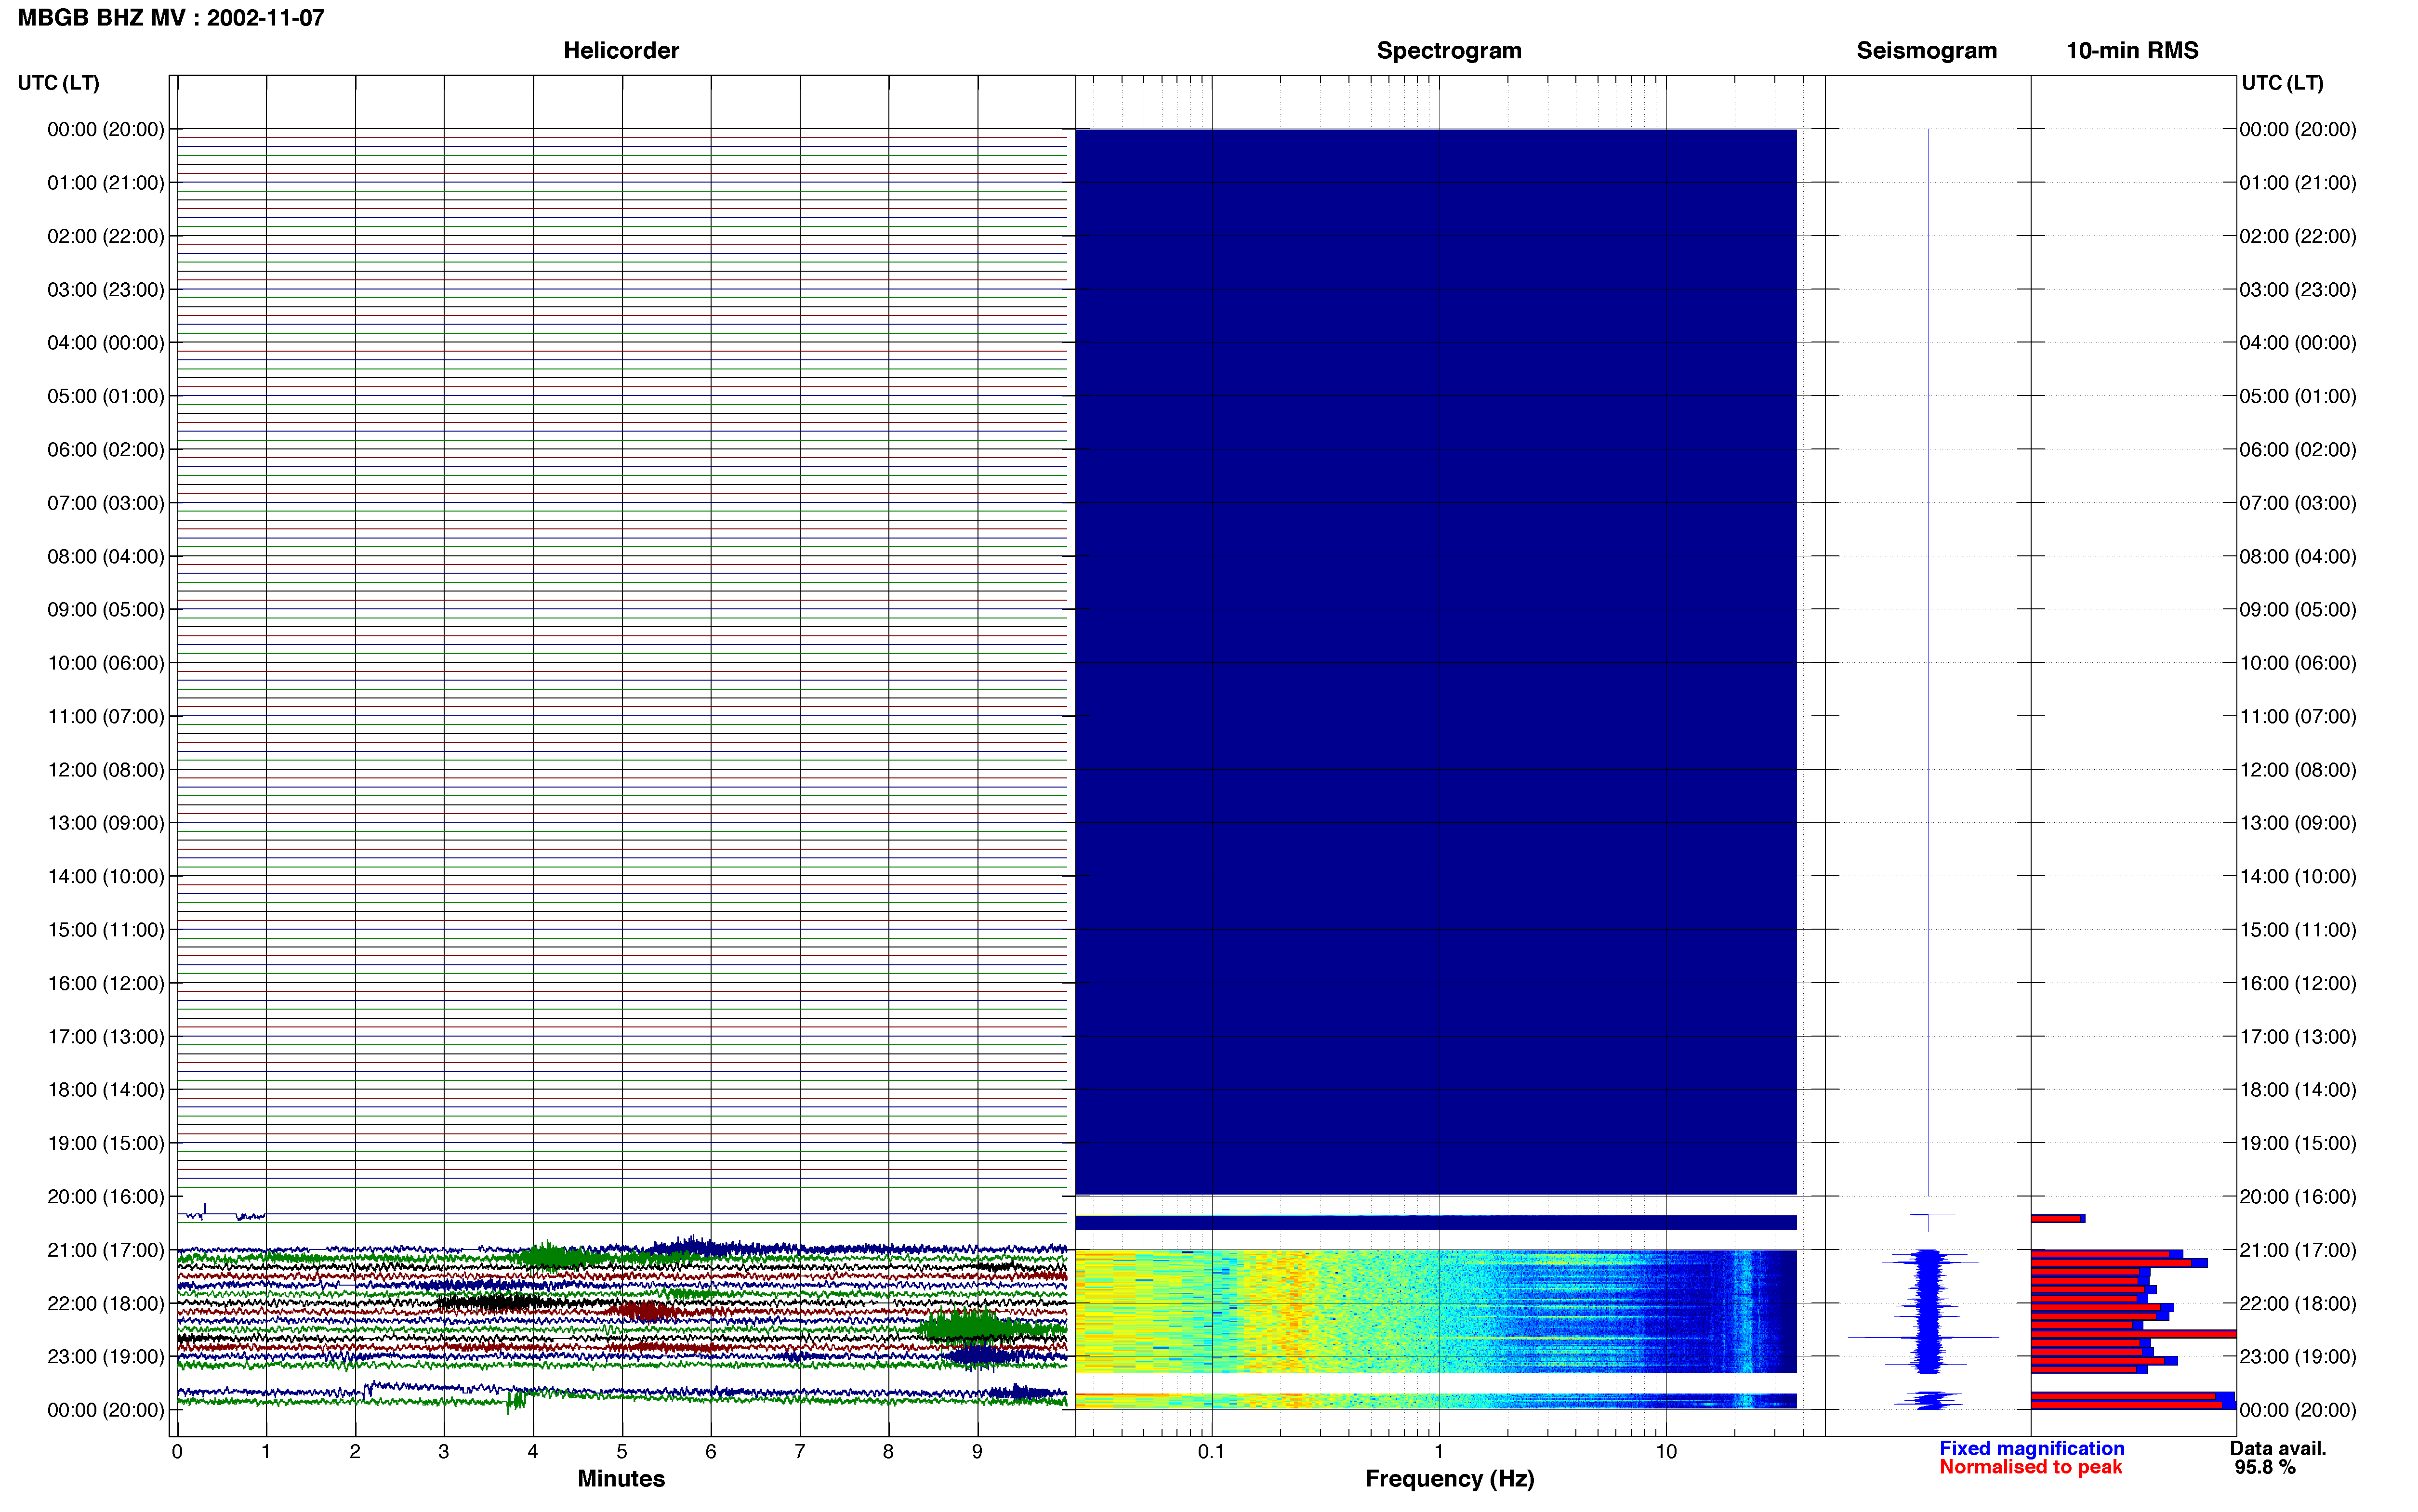Click the 'Fixed magnification' legend text

tap(2032, 1448)
